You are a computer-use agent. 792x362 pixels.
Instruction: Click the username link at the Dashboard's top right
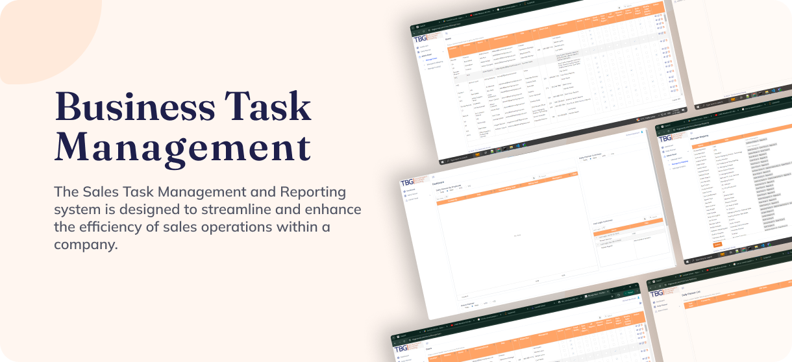[633, 134]
